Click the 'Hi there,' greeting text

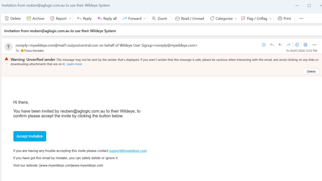21,102
